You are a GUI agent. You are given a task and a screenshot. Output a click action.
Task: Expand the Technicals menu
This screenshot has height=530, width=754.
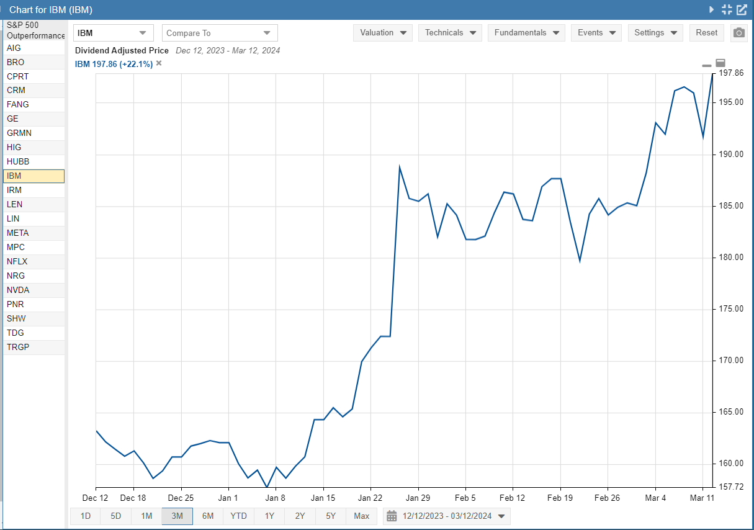[x=450, y=33]
